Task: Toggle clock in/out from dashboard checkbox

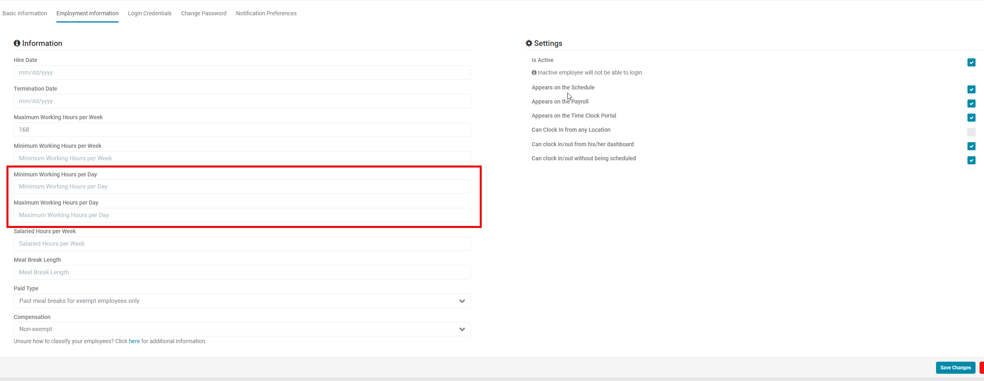Action: tap(971, 146)
